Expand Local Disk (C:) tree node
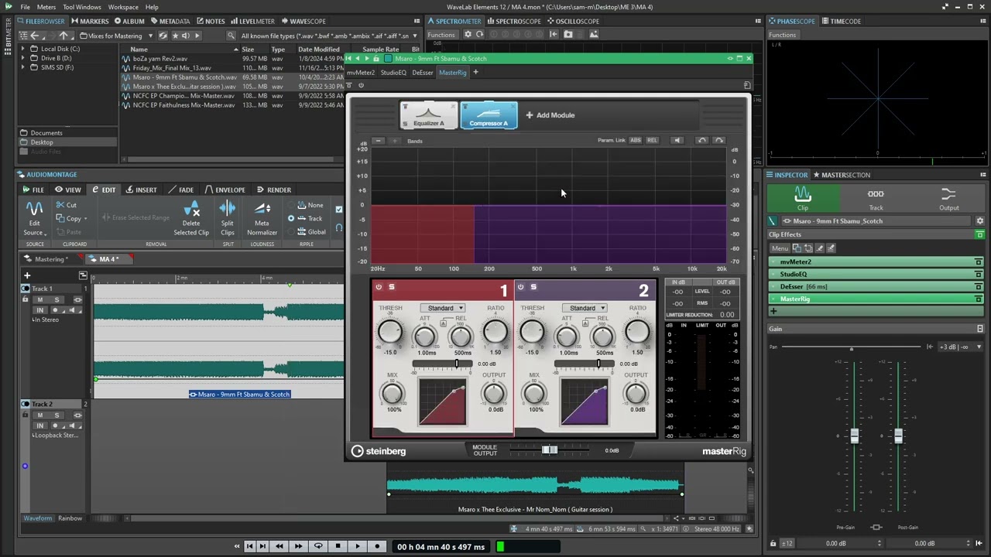 tap(23, 49)
